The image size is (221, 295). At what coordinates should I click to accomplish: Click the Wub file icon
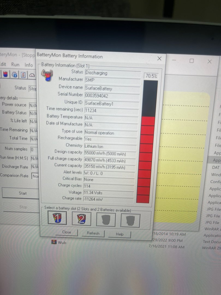pos(54,242)
